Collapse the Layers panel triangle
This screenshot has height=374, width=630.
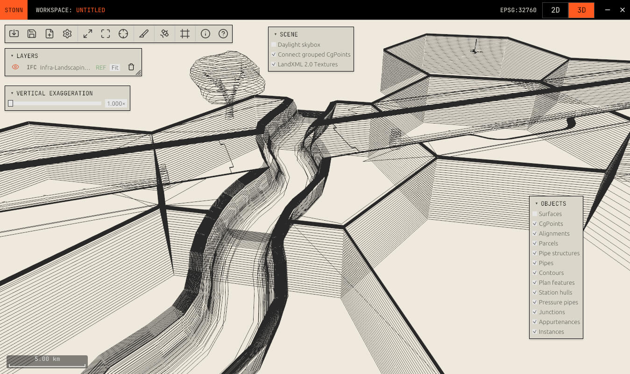12,56
